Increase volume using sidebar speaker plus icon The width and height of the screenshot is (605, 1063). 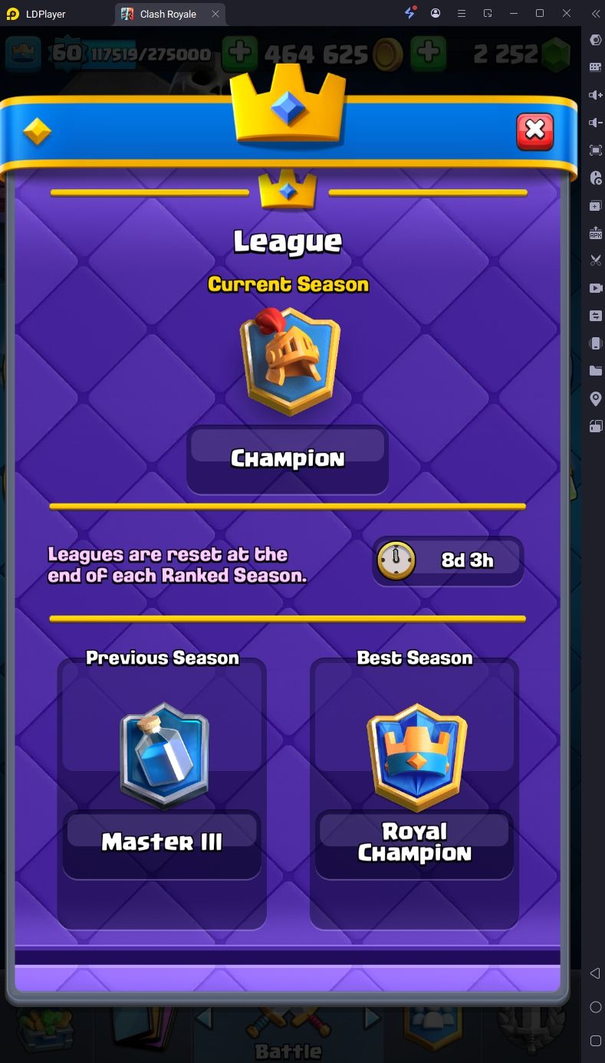[x=595, y=95]
